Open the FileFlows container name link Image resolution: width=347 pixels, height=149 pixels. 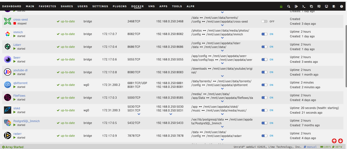pos(19,96)
